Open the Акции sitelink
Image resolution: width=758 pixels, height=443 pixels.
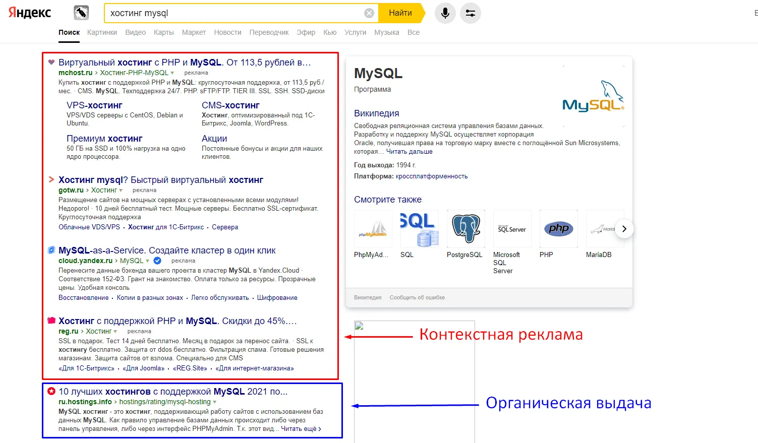(214, 139)
